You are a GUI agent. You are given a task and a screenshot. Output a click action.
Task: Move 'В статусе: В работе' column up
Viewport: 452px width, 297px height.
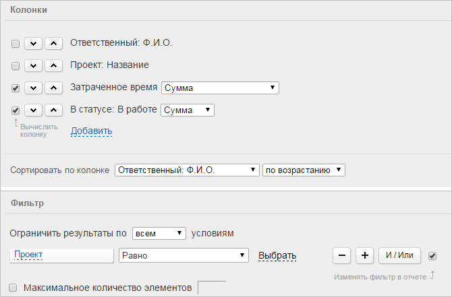tap(53, 110)
